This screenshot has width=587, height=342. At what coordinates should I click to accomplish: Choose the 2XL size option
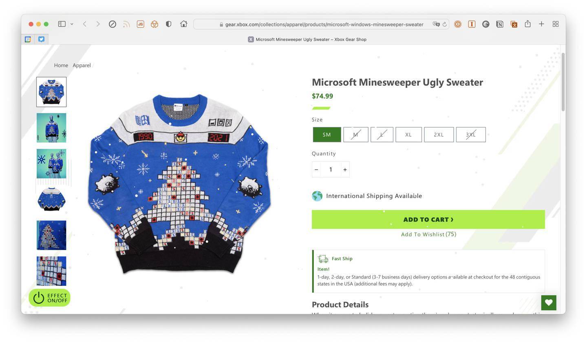pyautogui.click(x=439, y=135)
